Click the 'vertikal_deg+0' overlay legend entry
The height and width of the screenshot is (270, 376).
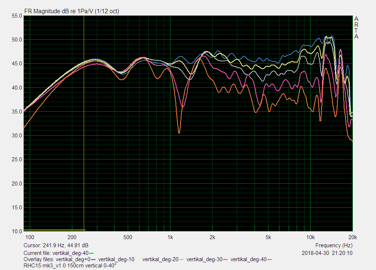point(73,259)
